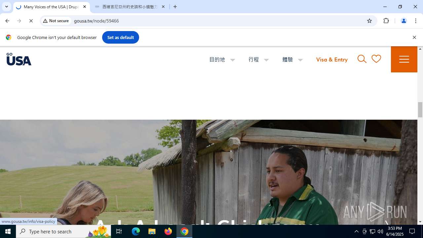Select the Chrome taskbar icon
The height and width of the screenshot is (238, 423).
184,231
